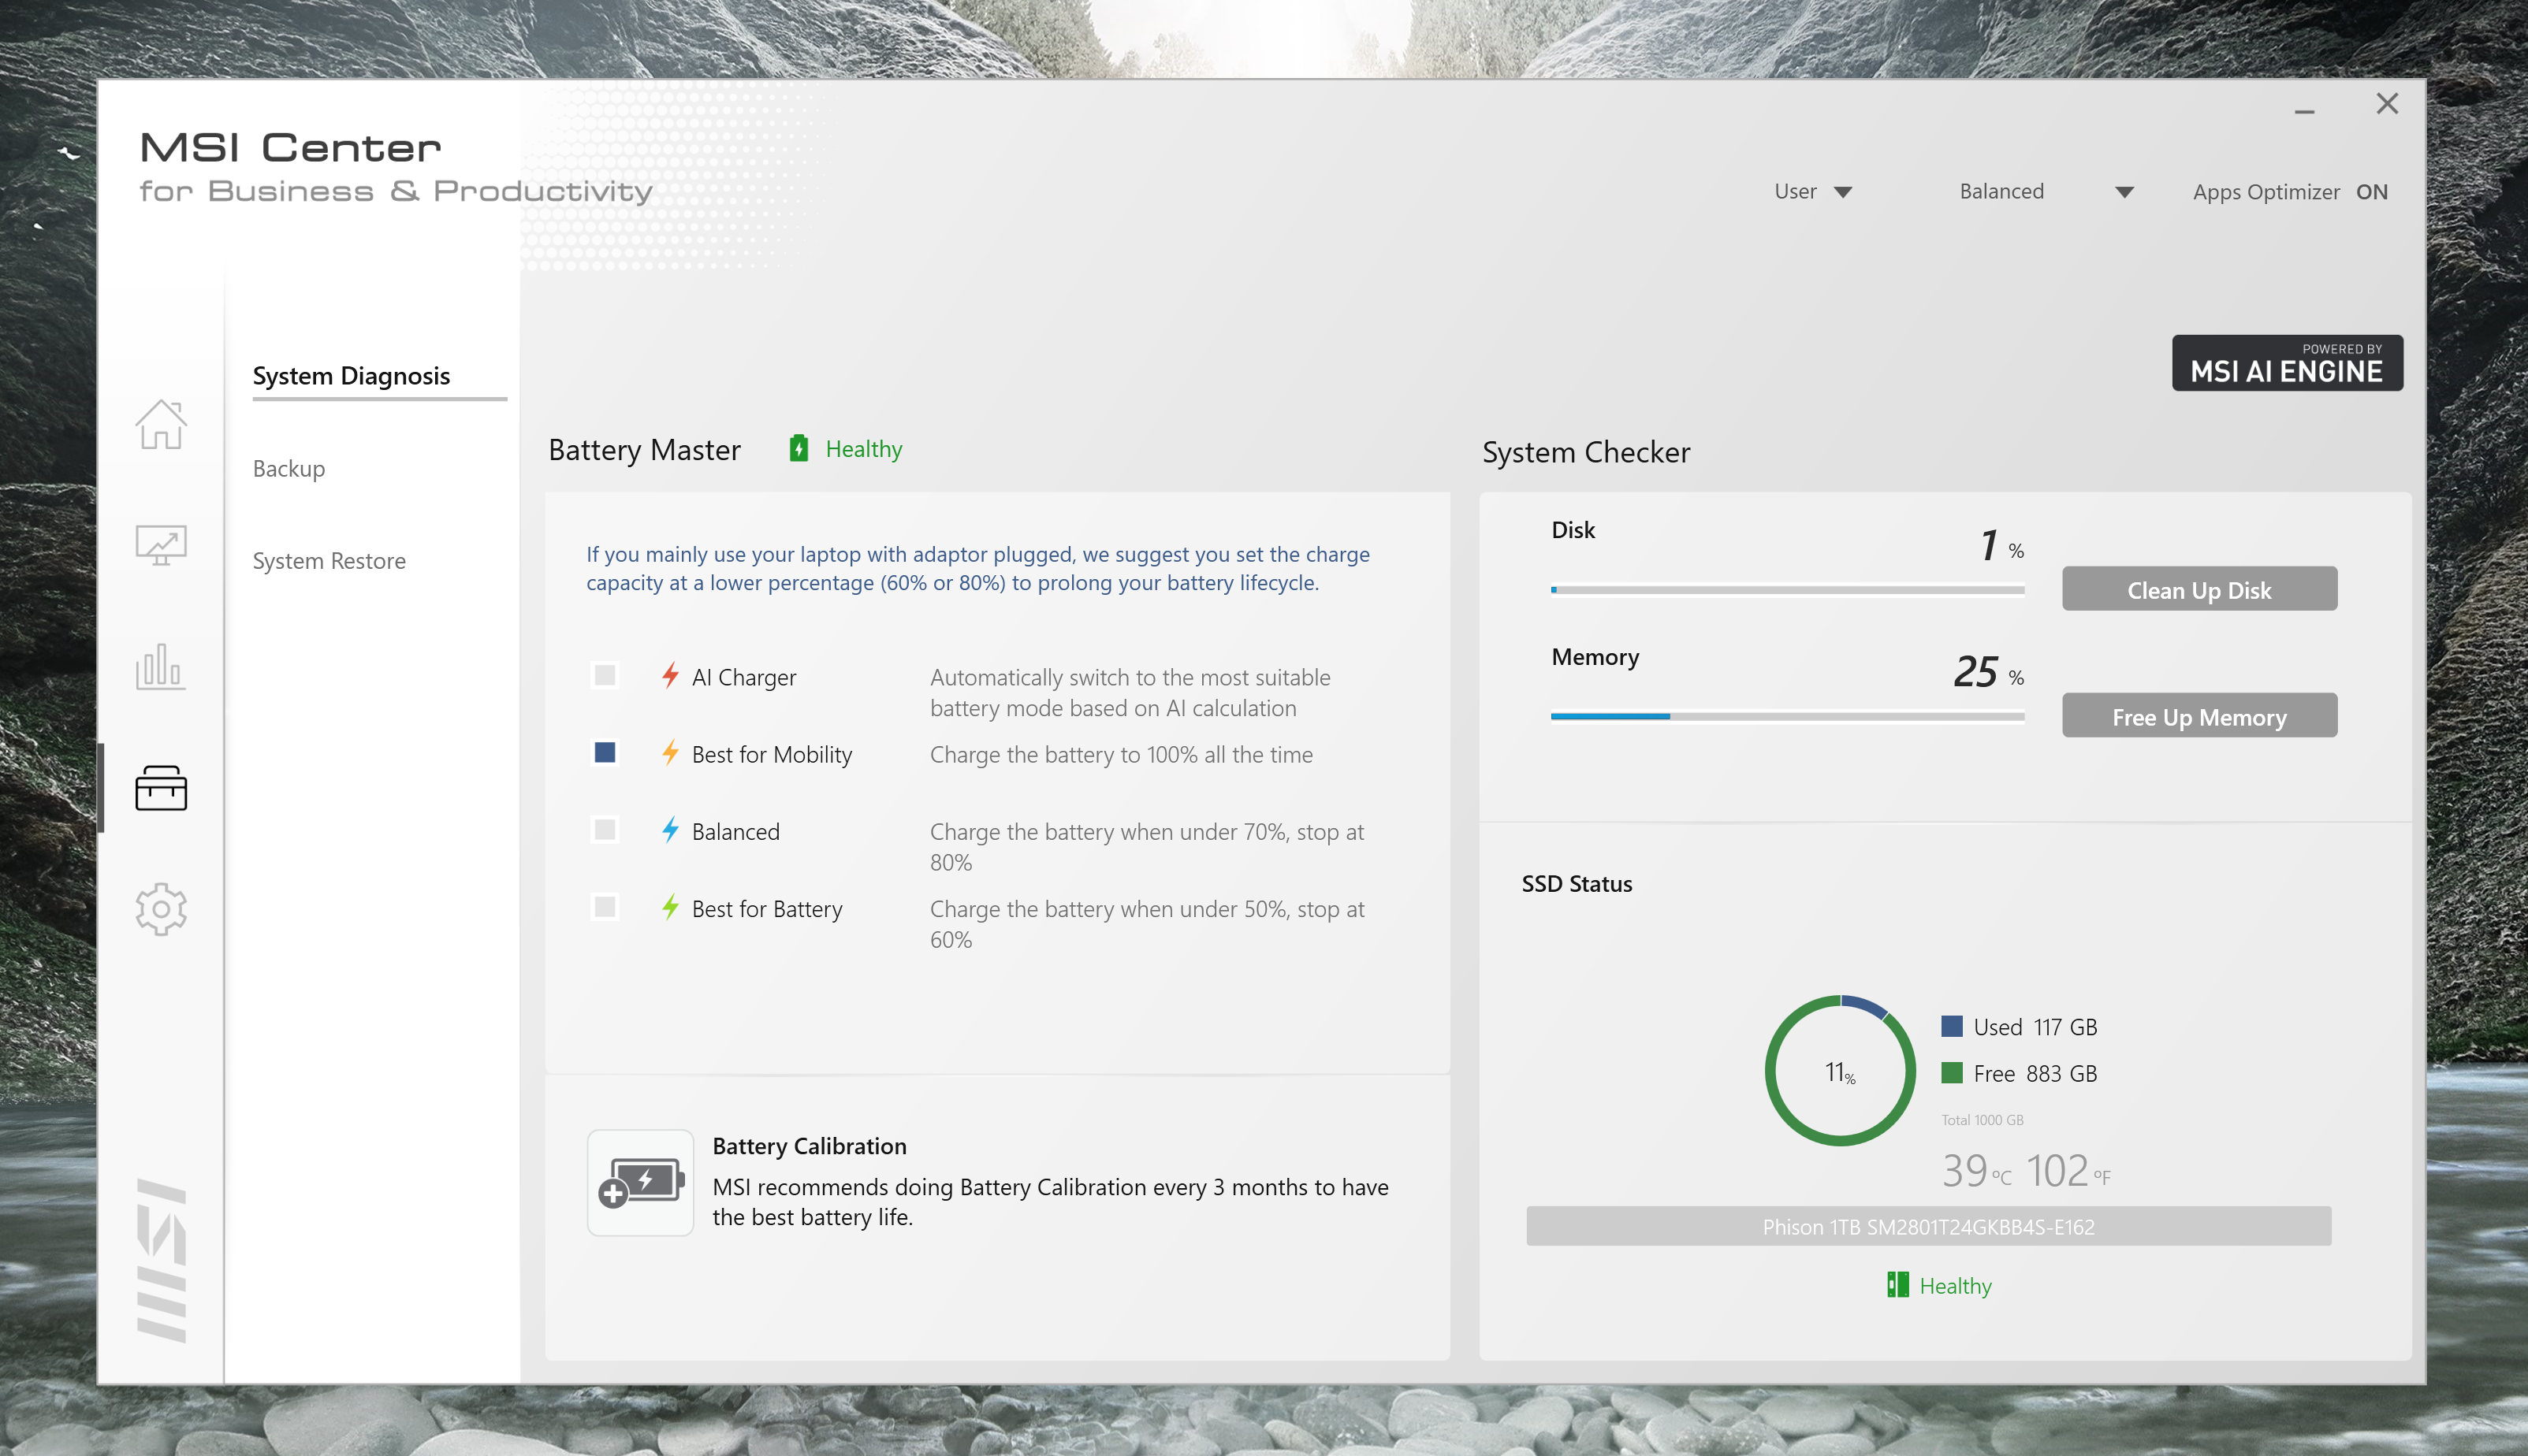Close the MSI Center window
This screenshot has height=1456, width=2528.
2387,104
